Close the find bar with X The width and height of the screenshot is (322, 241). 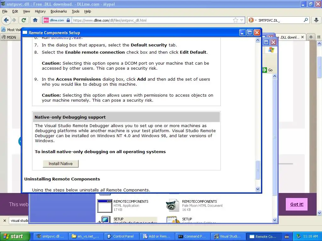pos(4,221)
